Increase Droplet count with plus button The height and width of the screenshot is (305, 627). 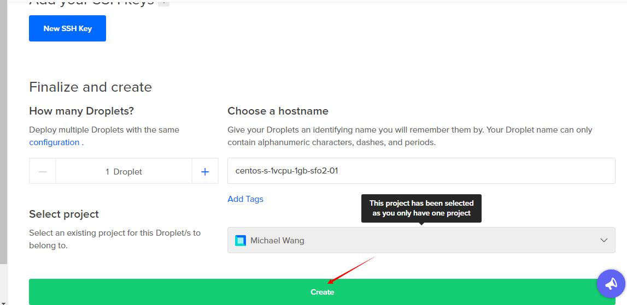tap(205, 171)
